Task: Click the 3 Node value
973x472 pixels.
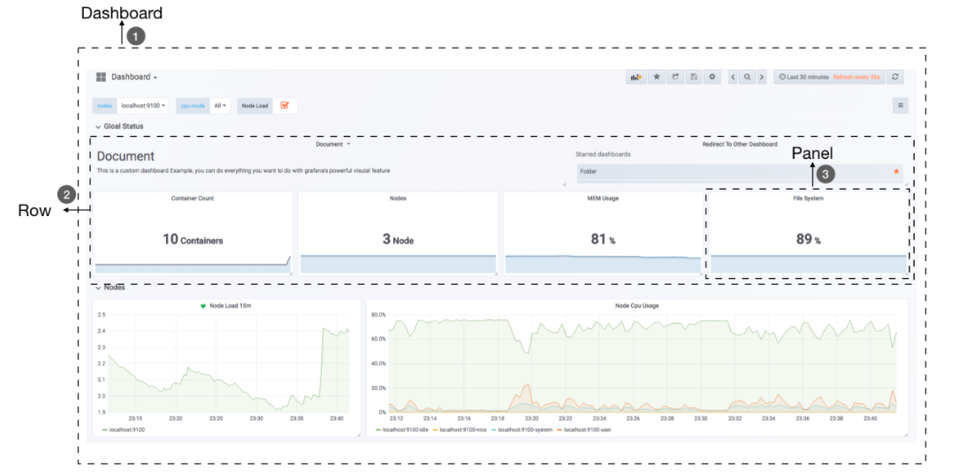Action: coord(398,240)
